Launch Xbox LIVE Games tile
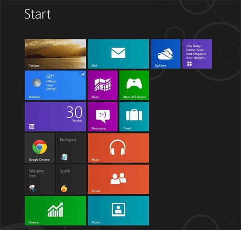This screenshot has height=230, width=241. click(x=134, y=85)
